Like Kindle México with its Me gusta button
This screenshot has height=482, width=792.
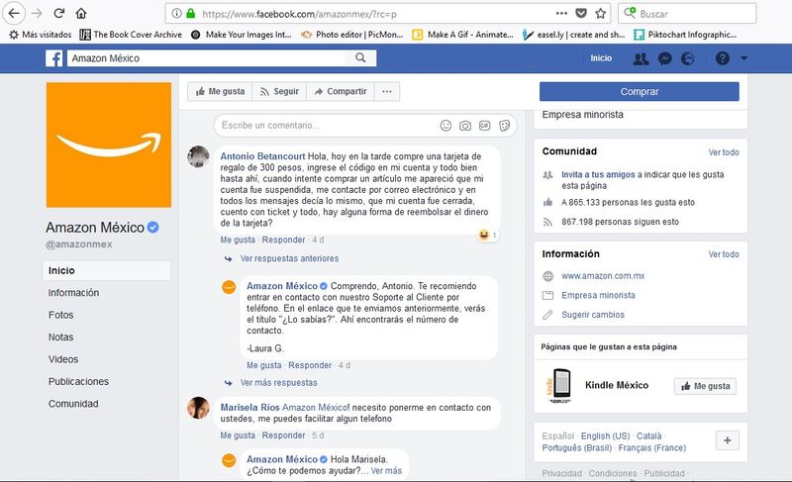pos(705,386)
